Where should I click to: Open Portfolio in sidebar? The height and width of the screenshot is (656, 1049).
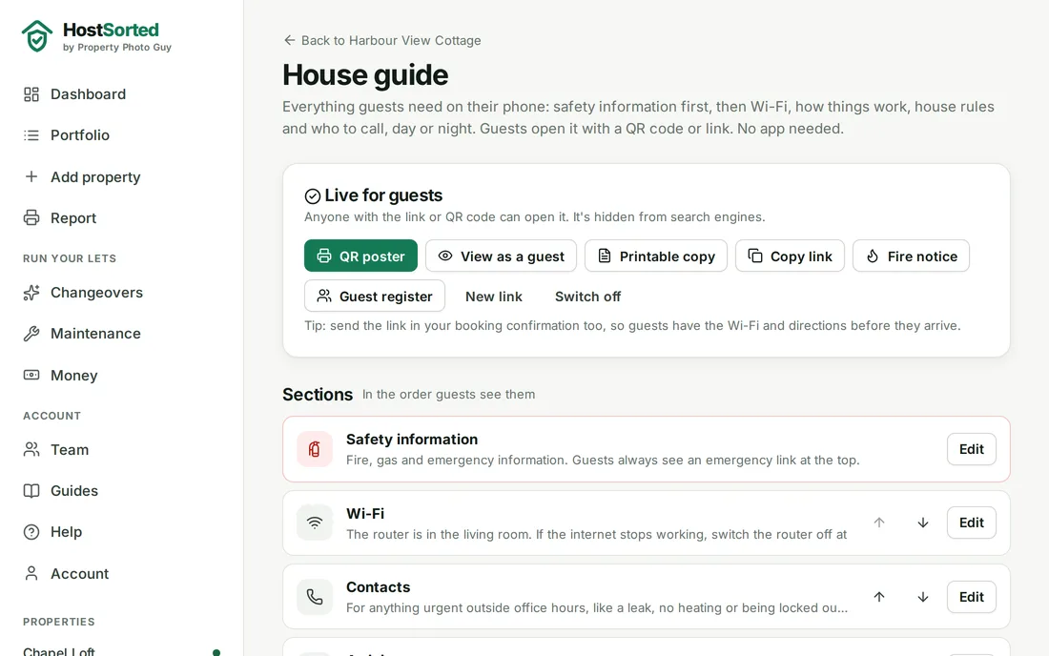(79, 135)
